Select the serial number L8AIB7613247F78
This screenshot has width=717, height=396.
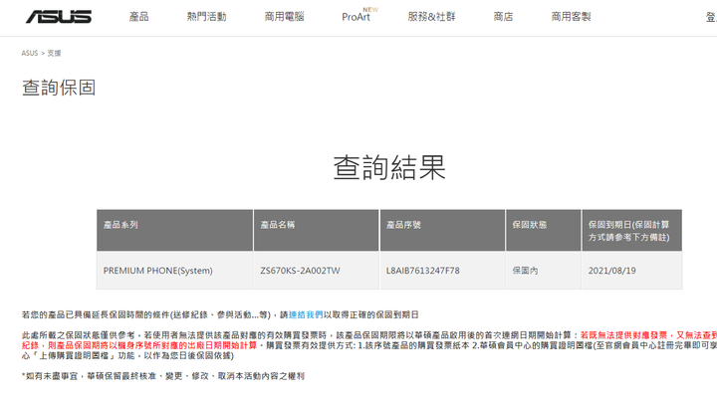click(x=423, y=271)
